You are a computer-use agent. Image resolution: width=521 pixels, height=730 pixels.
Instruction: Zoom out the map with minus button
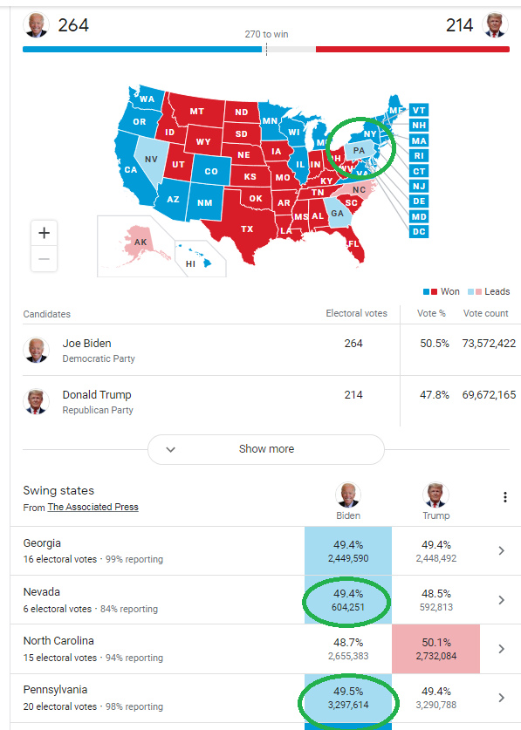point(44,258)
